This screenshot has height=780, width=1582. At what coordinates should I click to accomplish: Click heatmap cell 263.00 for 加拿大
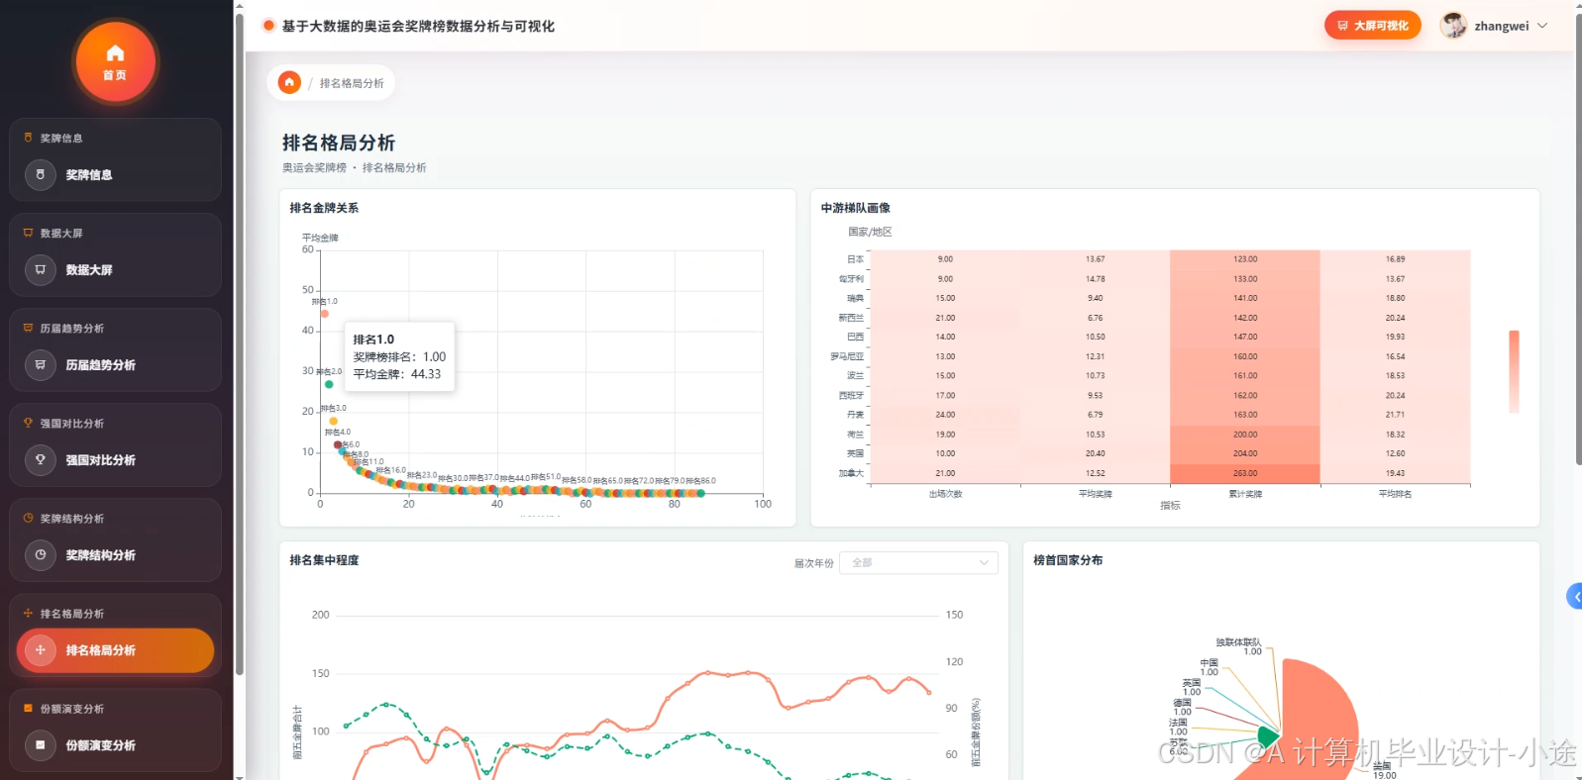pos(1245,474)
